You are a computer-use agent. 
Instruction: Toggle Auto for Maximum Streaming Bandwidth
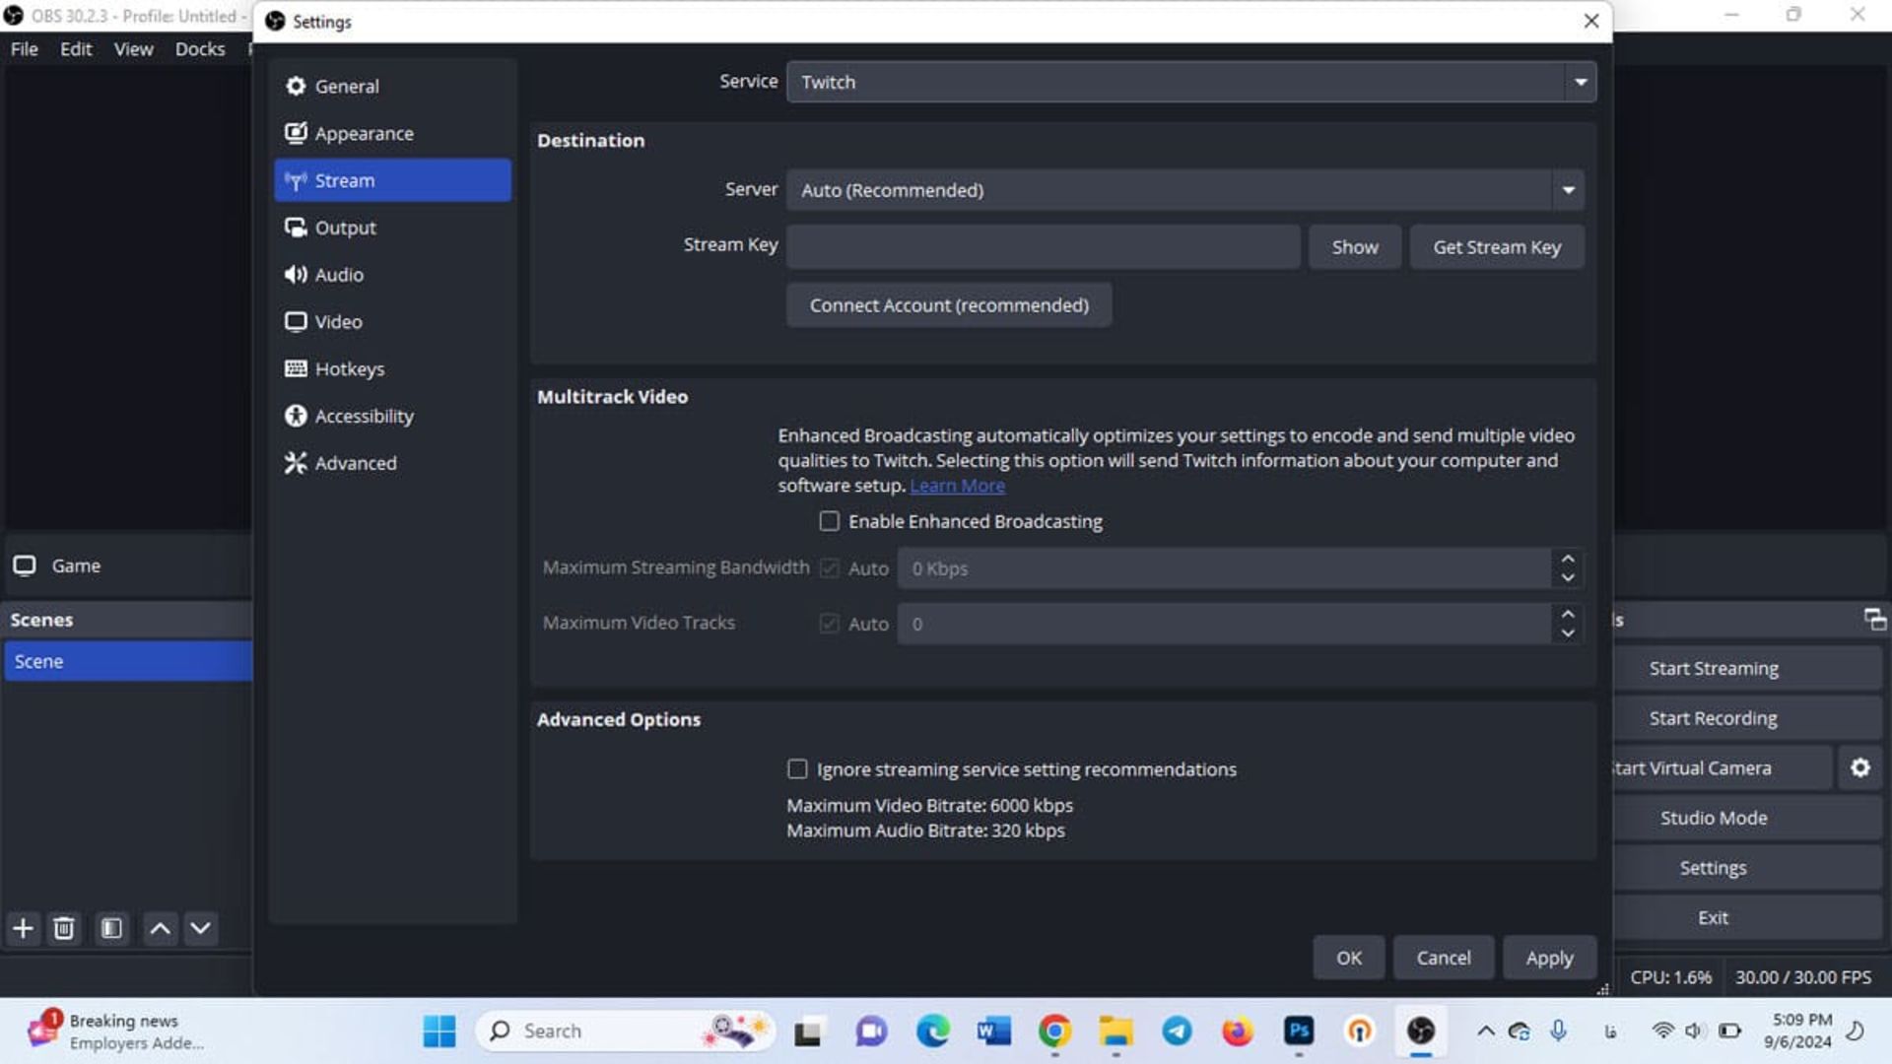830,568
